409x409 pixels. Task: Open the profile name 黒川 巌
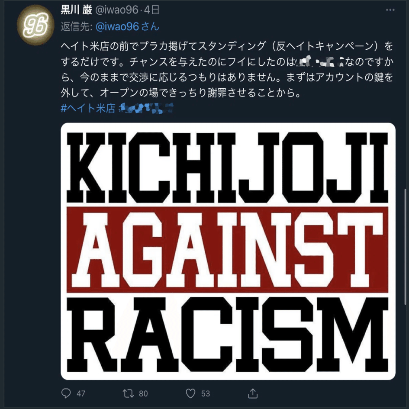point(77,10)
